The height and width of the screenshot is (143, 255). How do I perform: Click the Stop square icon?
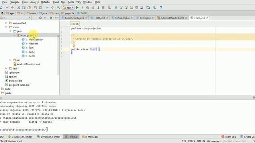(x=103, y=8)
